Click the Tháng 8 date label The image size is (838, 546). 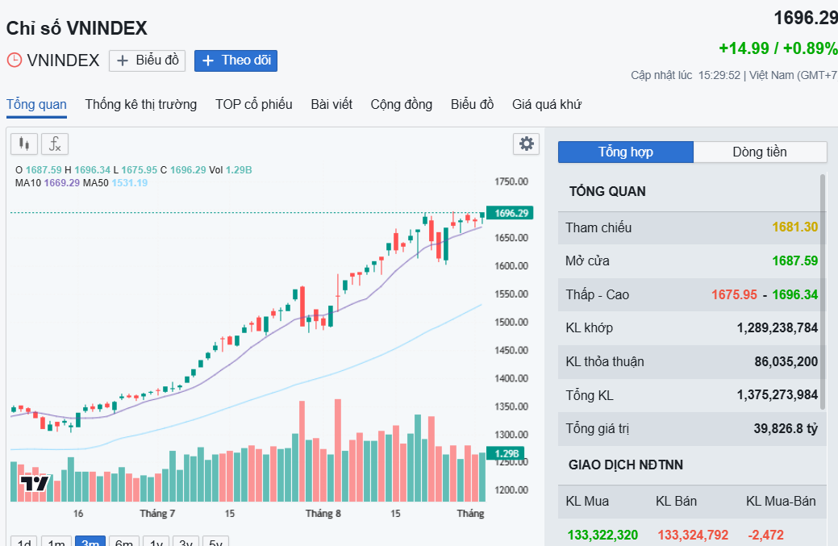click(323, 514)
